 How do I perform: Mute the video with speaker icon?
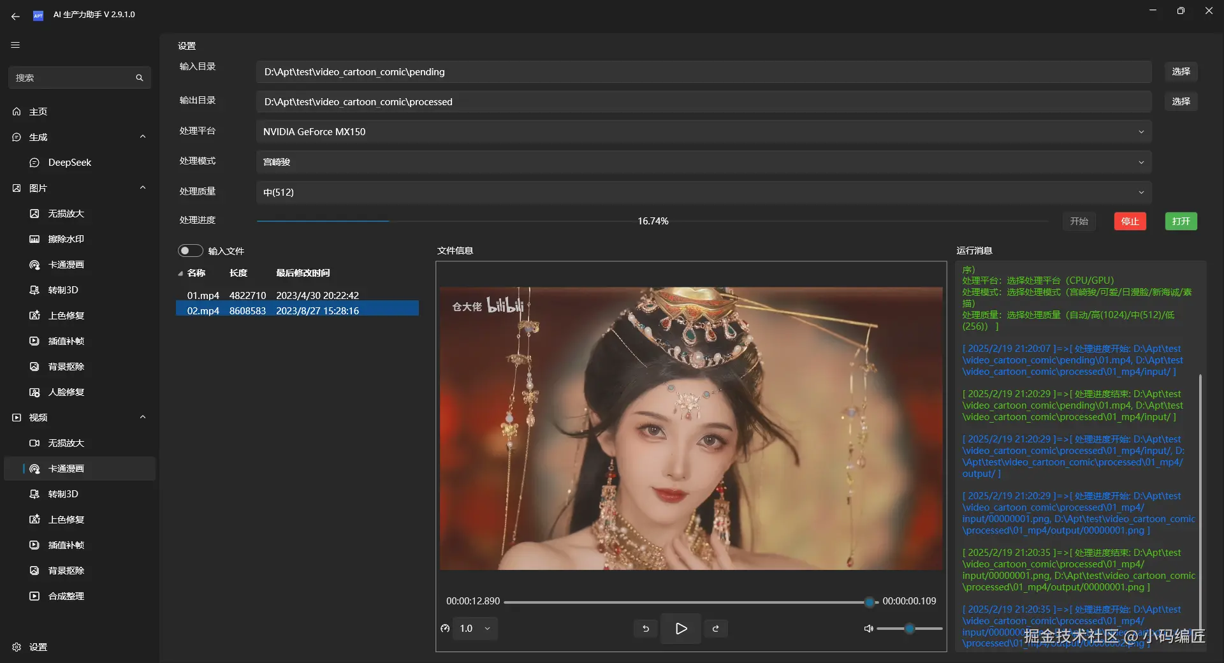pyautogui.click(x=868, y=629)
